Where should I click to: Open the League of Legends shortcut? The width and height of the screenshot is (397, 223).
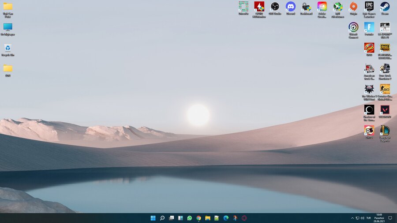tap(385, 131)
